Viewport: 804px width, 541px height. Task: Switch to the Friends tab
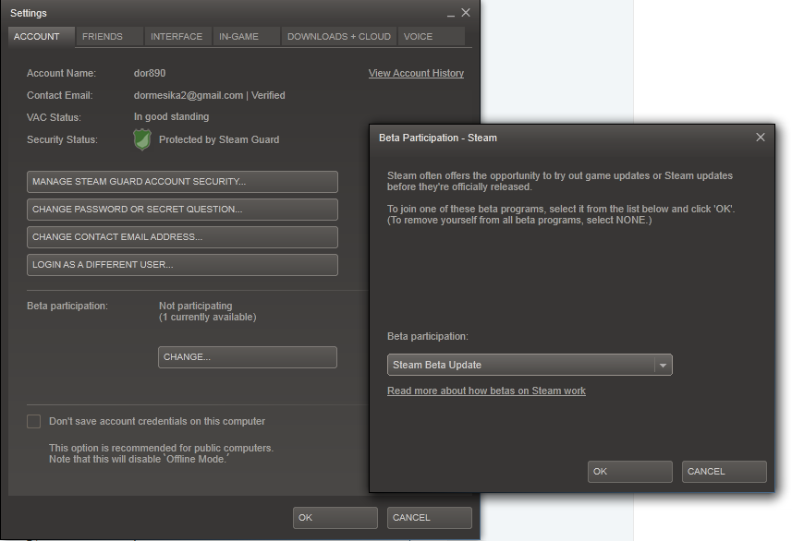(102, 37)
